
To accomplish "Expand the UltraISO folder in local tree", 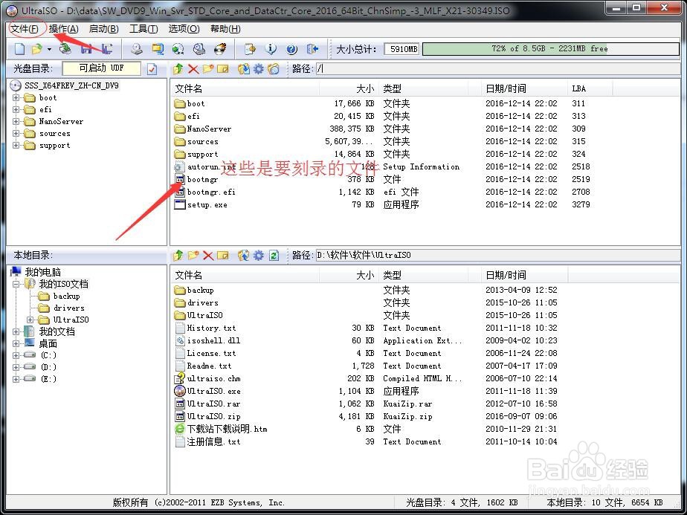I will coord(30,320).
